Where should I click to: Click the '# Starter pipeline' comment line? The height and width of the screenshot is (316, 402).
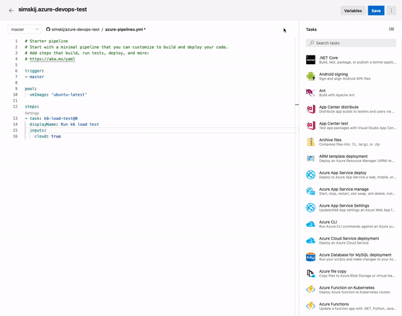46,41
